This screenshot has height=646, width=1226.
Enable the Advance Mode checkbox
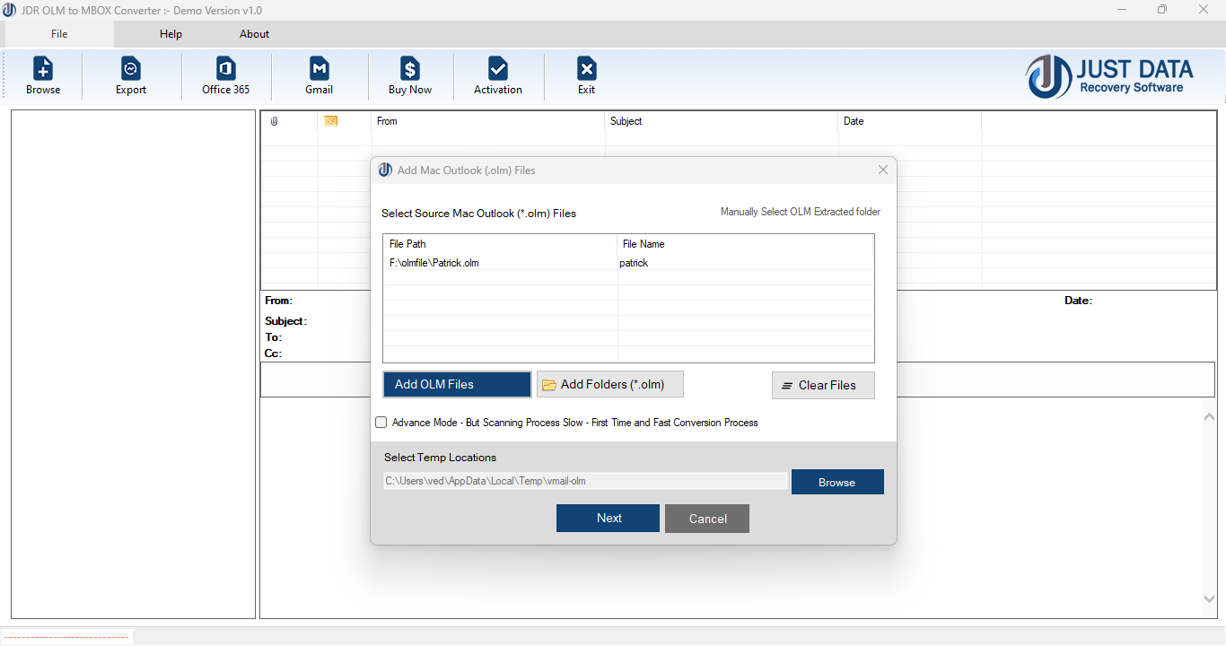pos(381,423)
